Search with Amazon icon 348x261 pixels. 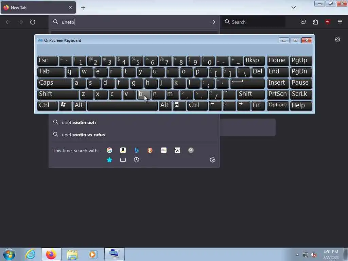(x=123, y=150)
